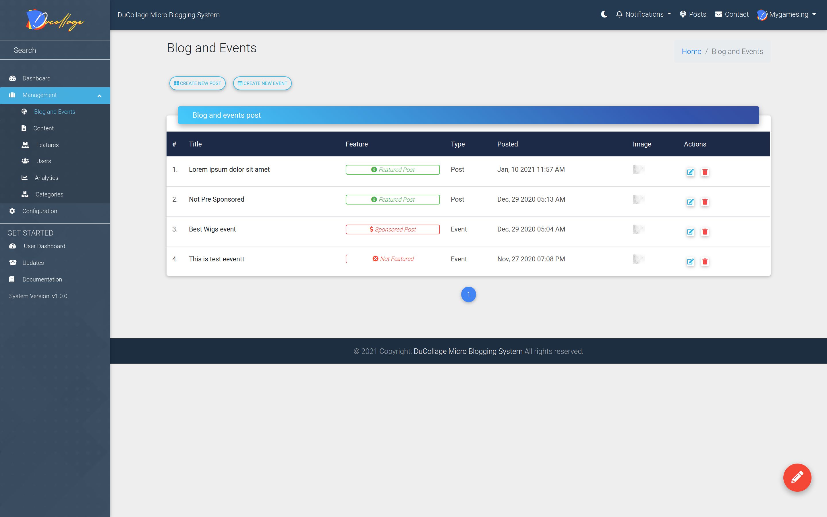Go to pagination page 1
Image resolution: width=827 pixels, height=517 pixels.
[468, 294]
